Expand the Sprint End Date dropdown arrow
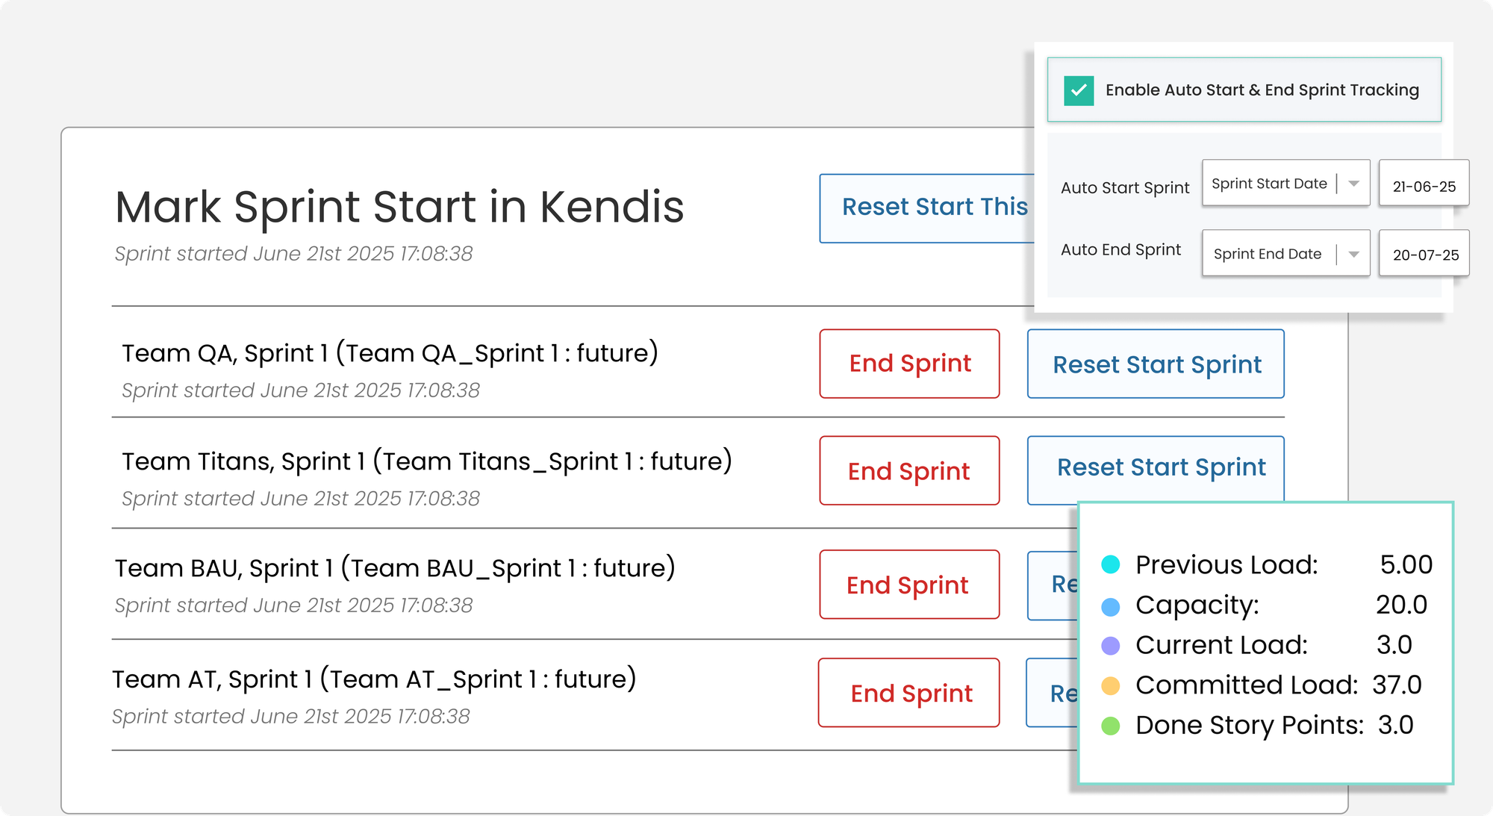 point(1353,255)
